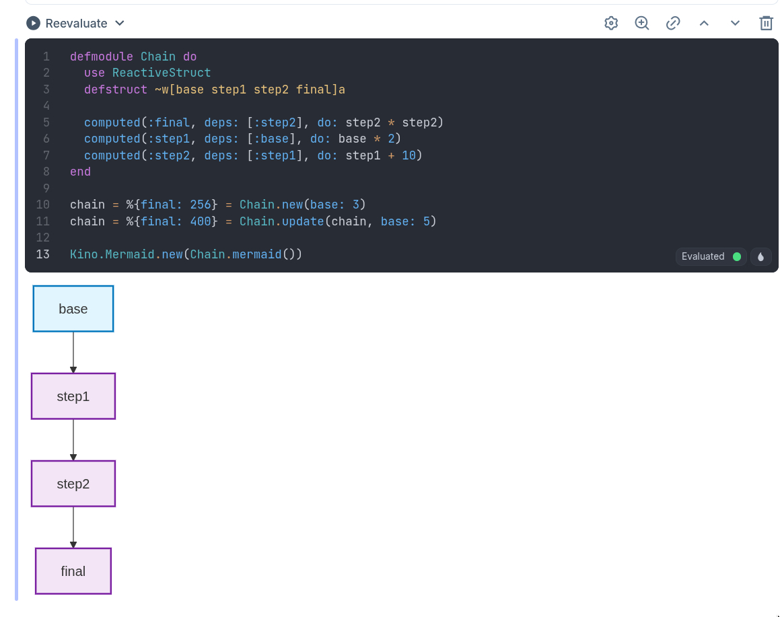Delete the cell with the trash icon

point(766,24)
